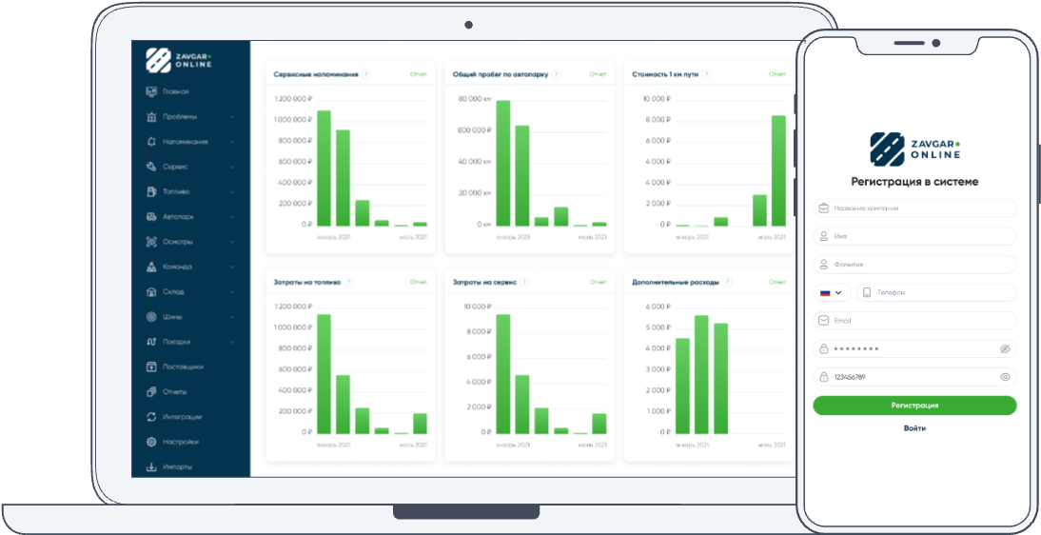
Task: Click the warehouse icon beside Склад
Action: 150,291
